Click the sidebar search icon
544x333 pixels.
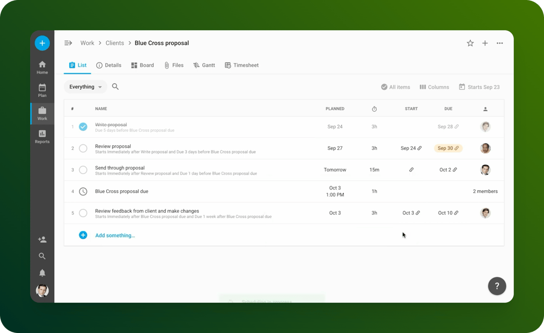42,256
